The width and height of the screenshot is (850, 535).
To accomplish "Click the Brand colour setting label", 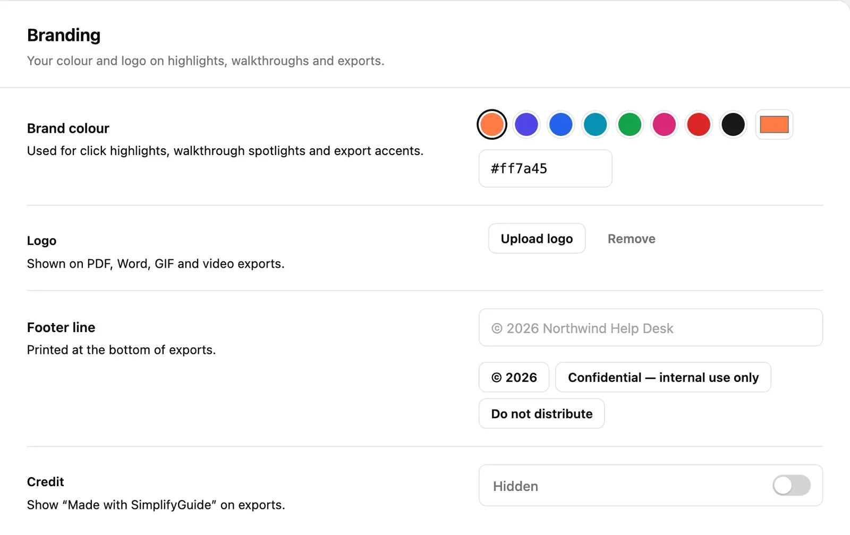I will pyautogui.click(x=68, y=128).
